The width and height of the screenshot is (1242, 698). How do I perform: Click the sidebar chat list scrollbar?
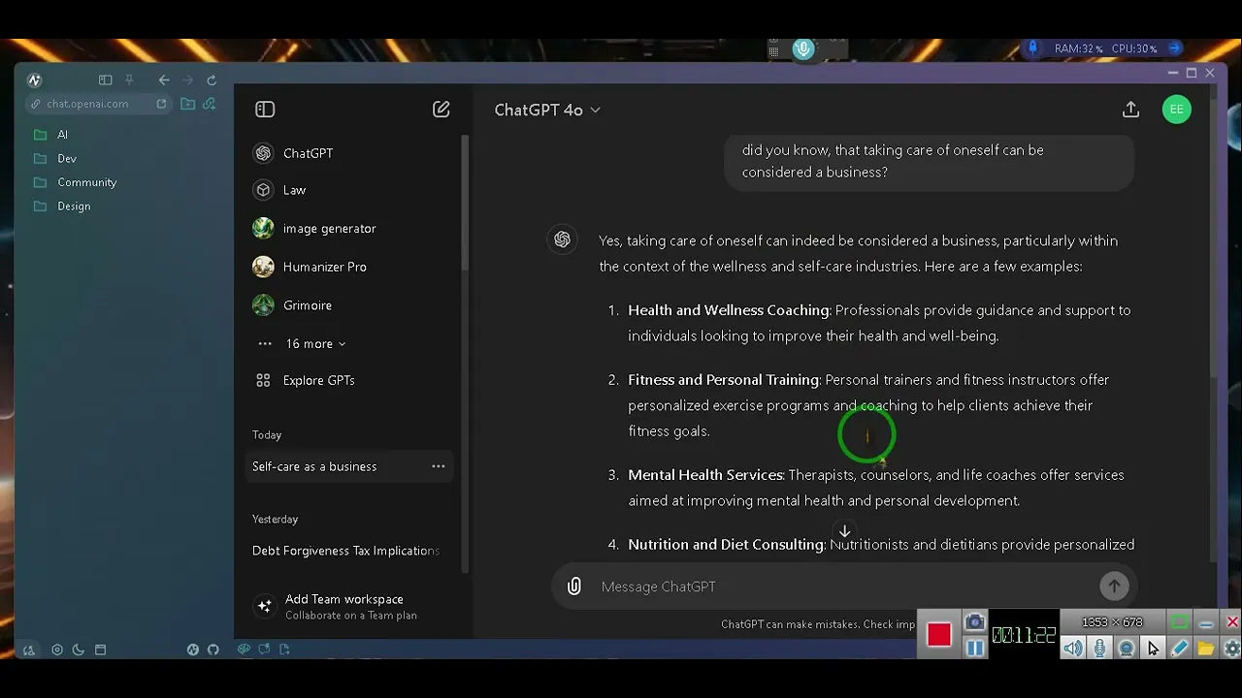point(465,204)
